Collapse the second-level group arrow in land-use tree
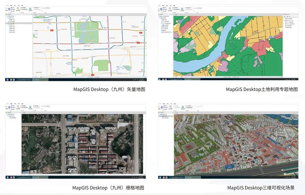 click(160, 18)
